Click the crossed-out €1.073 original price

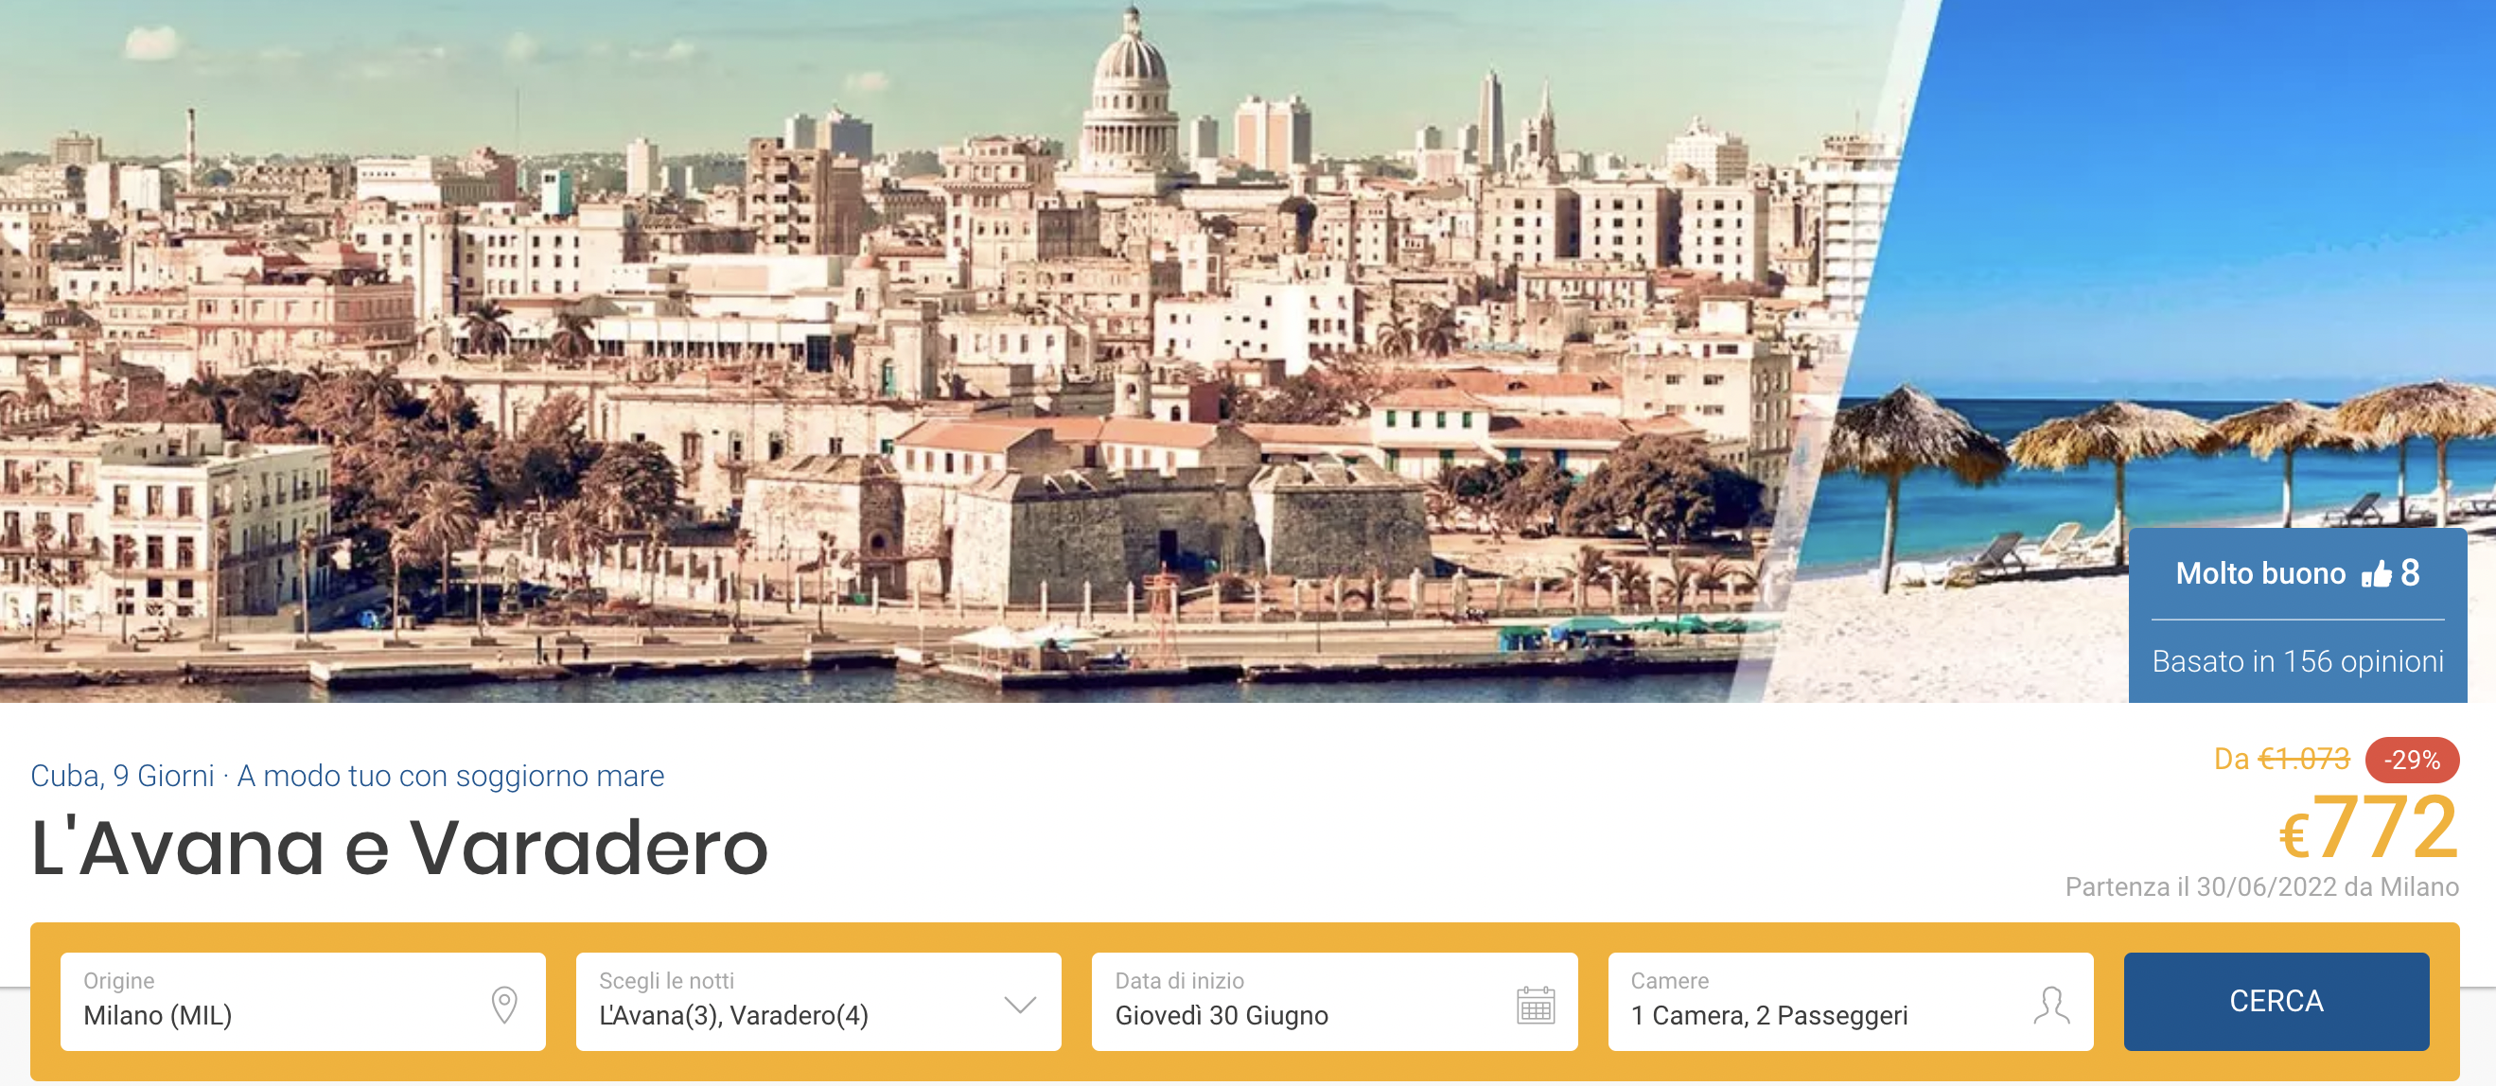click(x=2303, y=759)
